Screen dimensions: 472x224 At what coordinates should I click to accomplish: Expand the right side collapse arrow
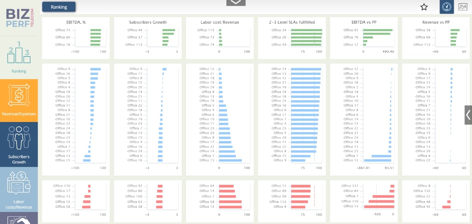pos(468,115)
